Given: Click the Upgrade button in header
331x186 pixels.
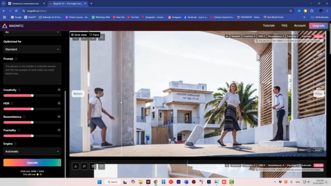Looking at the screenshot, I should tap(319, 26).
